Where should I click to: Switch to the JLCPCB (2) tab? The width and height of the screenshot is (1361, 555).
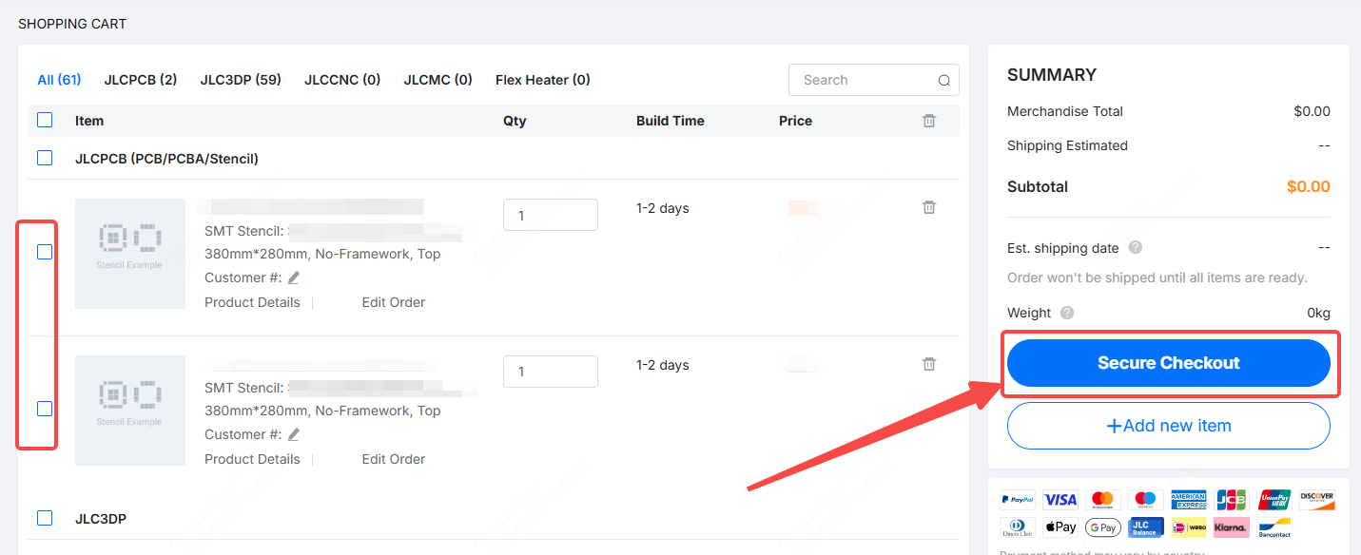point(141,80)
